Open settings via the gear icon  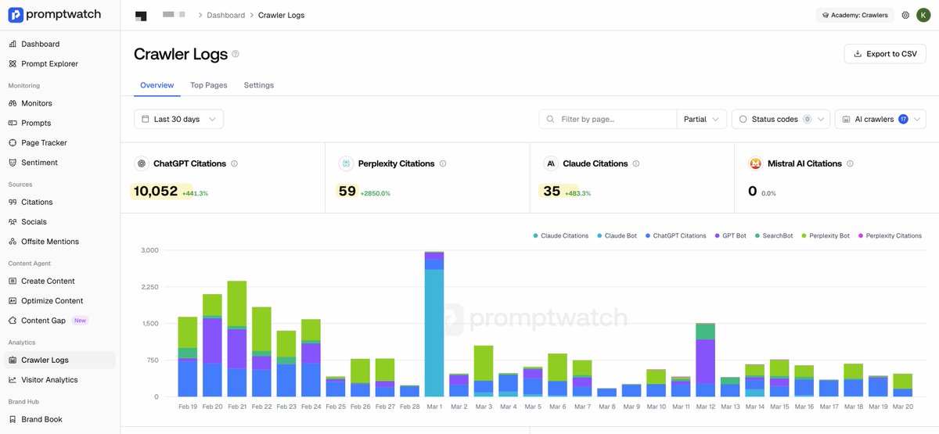(905, 15)
